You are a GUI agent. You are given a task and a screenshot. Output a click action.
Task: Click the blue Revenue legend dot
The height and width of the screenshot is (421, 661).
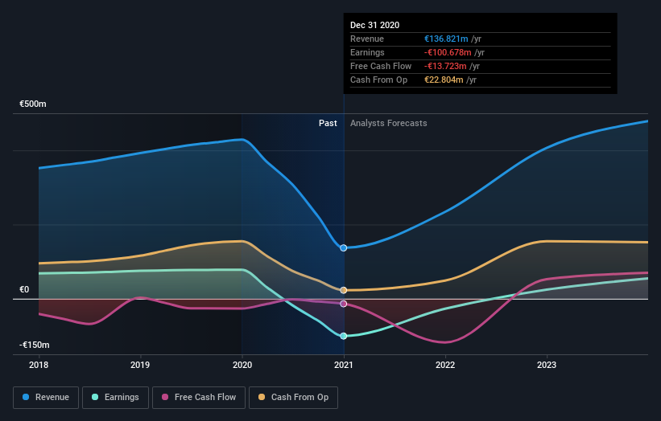(26, 397)
